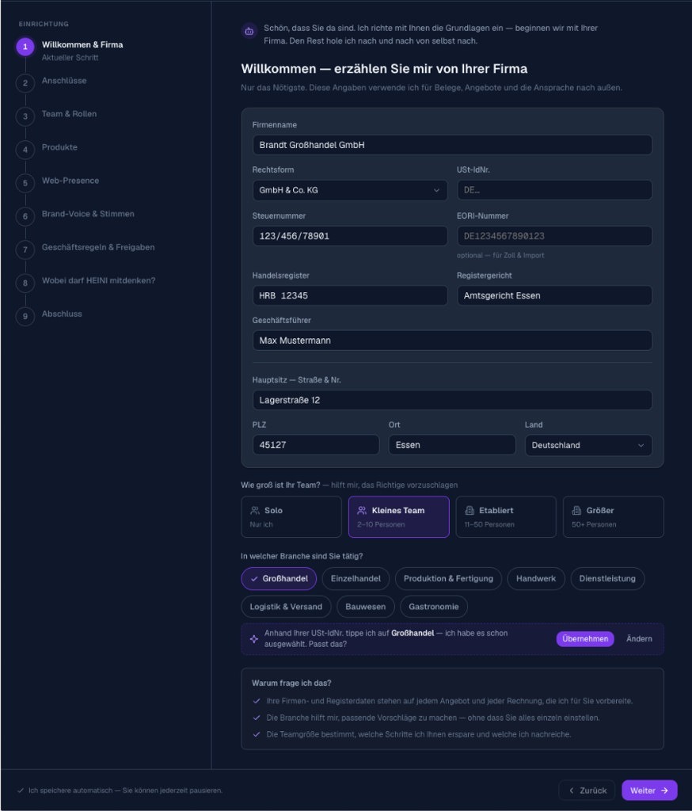Select the Kleines Team option
Viewport: 692px width, 811px height.
(x=399, y=516)
